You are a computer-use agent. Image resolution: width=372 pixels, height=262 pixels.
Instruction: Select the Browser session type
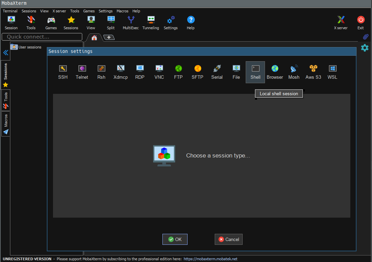pyautogui.click(x=275, y=72)
